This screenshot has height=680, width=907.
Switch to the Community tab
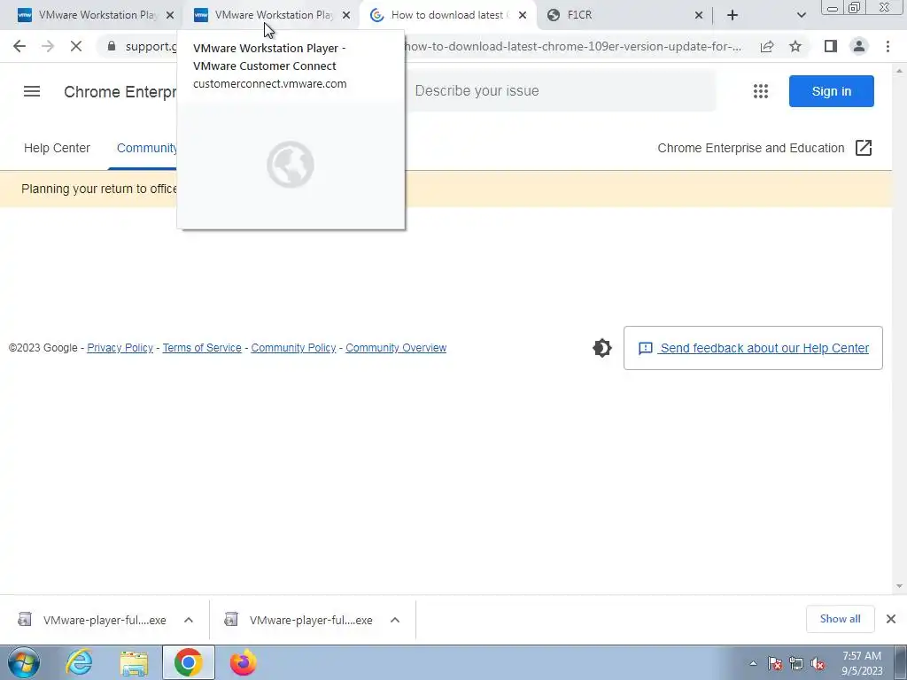[147, 148]
